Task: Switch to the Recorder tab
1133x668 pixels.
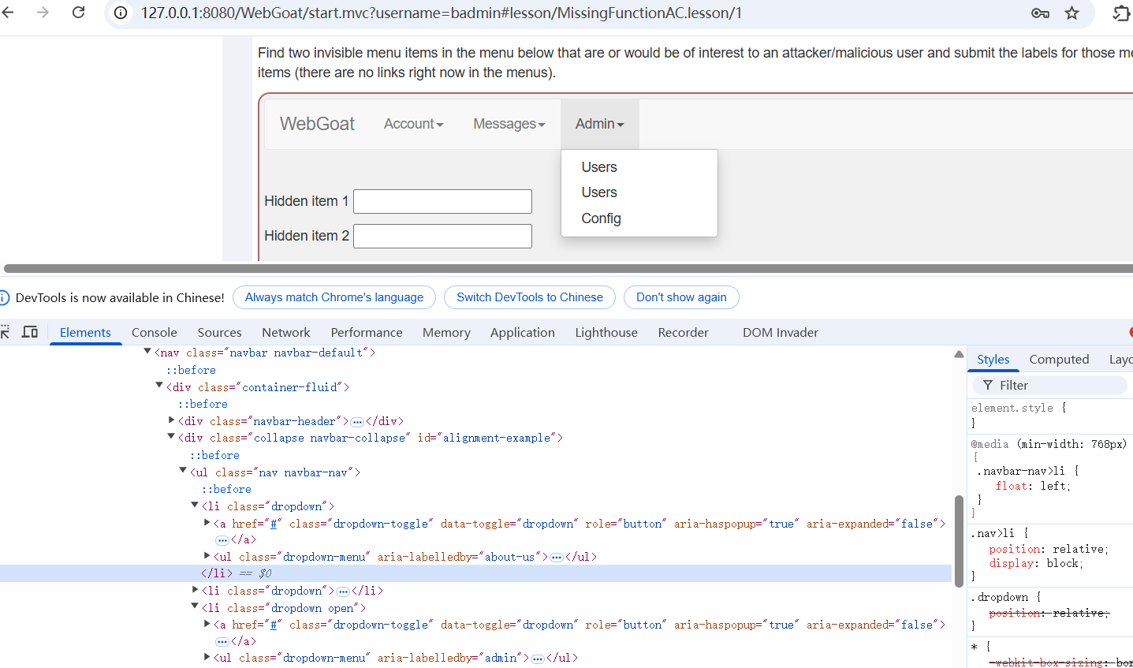Action: (683, 332)
